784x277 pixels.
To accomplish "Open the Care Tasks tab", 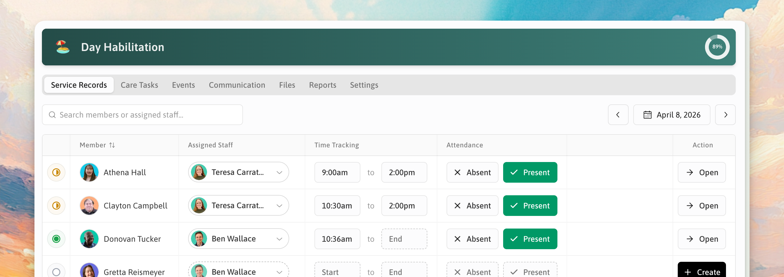I will click(x=139, y=85).
